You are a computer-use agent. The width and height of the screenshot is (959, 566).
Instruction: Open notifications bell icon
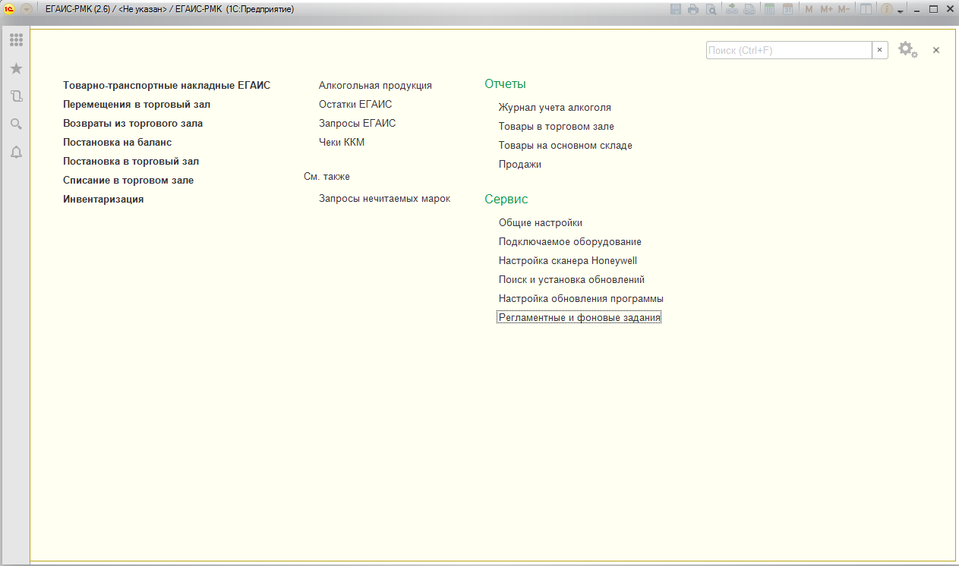click(x=16, y=153)
